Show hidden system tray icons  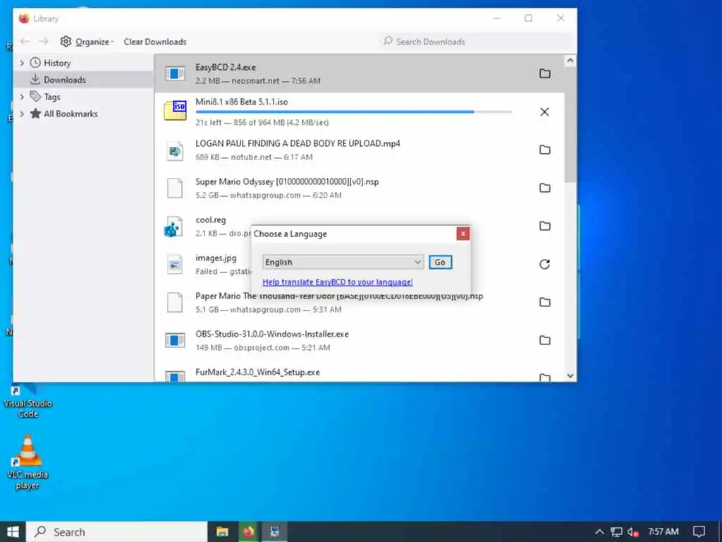pos(599,532)
